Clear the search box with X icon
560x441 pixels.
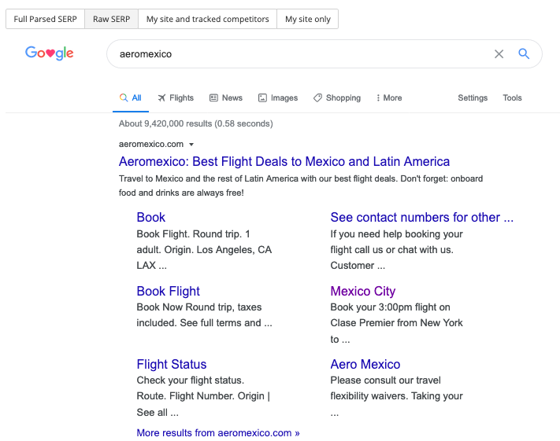point(499,54)
